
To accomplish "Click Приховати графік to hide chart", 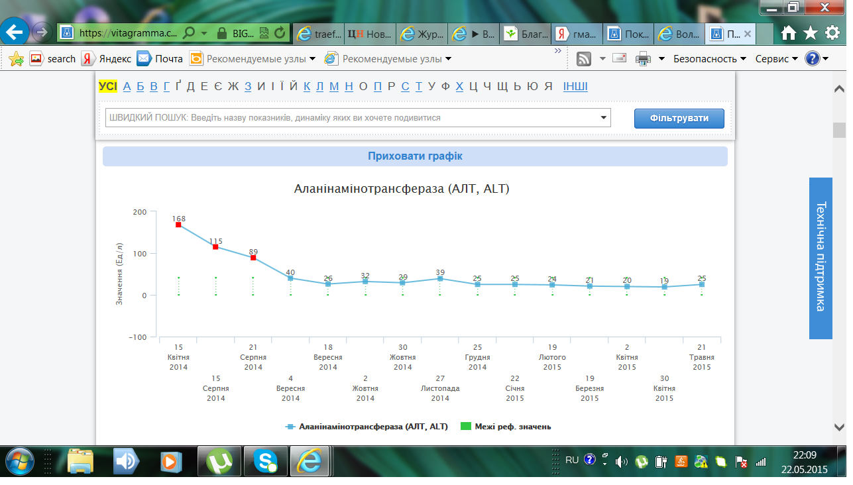I will coord(415,156).
